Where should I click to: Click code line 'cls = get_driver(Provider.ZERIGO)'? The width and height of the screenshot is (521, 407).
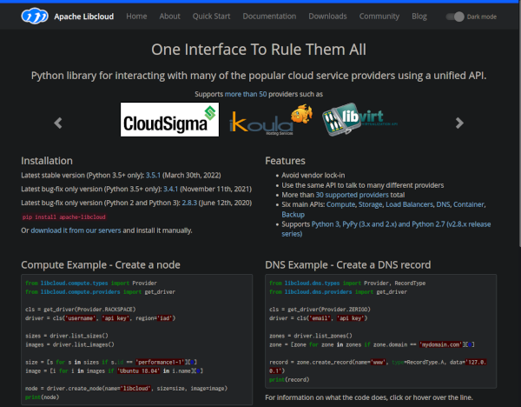coord(320,310)
